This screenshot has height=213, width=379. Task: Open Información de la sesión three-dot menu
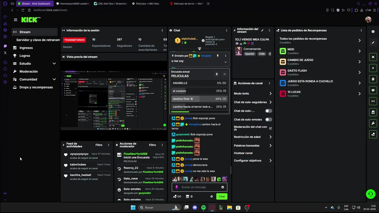pos(162,30)
